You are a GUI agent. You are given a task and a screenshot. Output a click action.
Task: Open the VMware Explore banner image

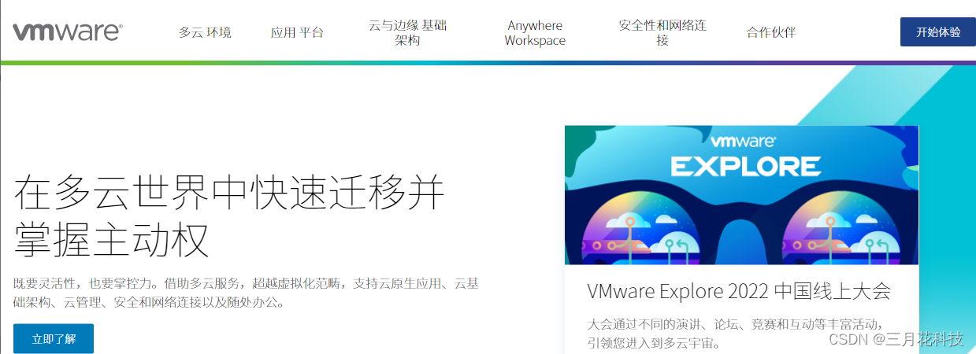741,195
